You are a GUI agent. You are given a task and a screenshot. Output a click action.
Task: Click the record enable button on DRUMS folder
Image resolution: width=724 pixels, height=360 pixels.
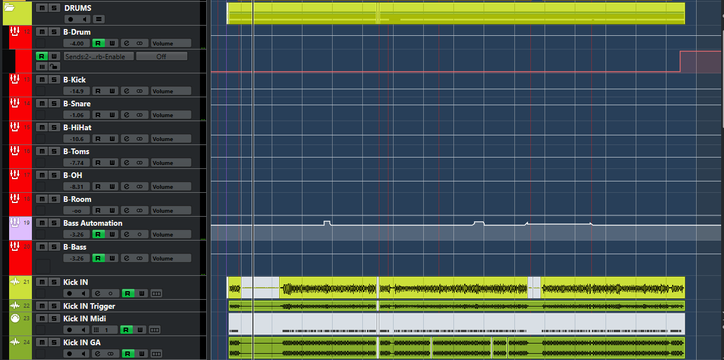point(70,19)
